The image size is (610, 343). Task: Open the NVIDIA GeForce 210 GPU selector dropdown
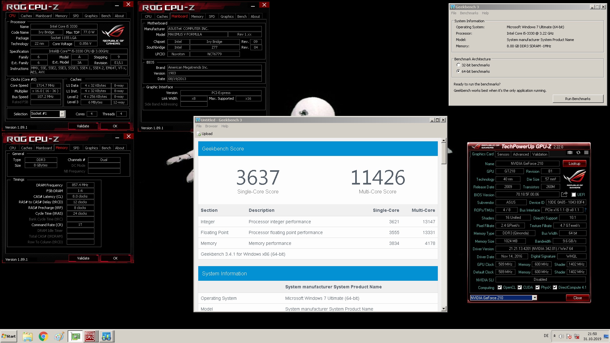click(535, 298)
